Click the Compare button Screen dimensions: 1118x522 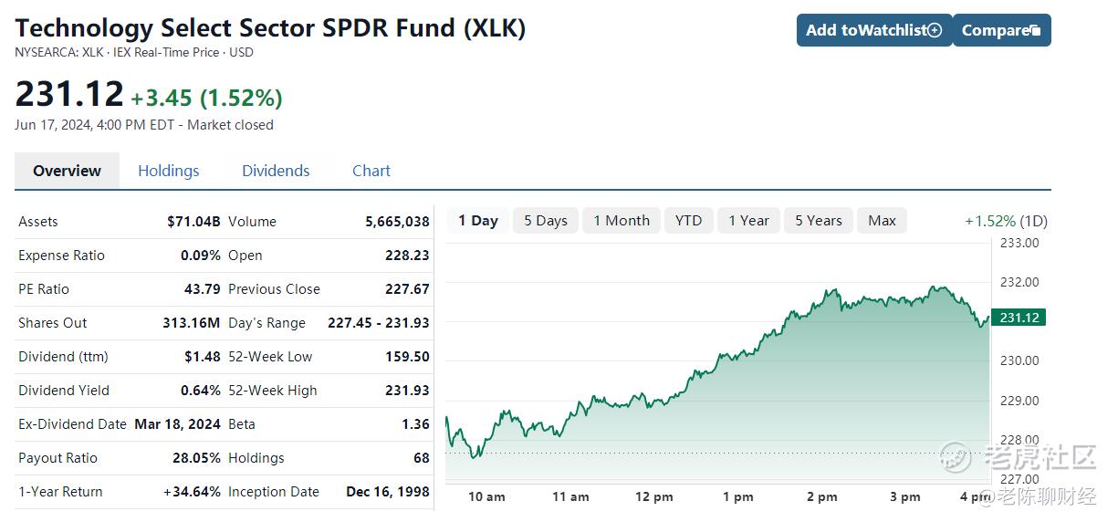tap(1002, 30)
